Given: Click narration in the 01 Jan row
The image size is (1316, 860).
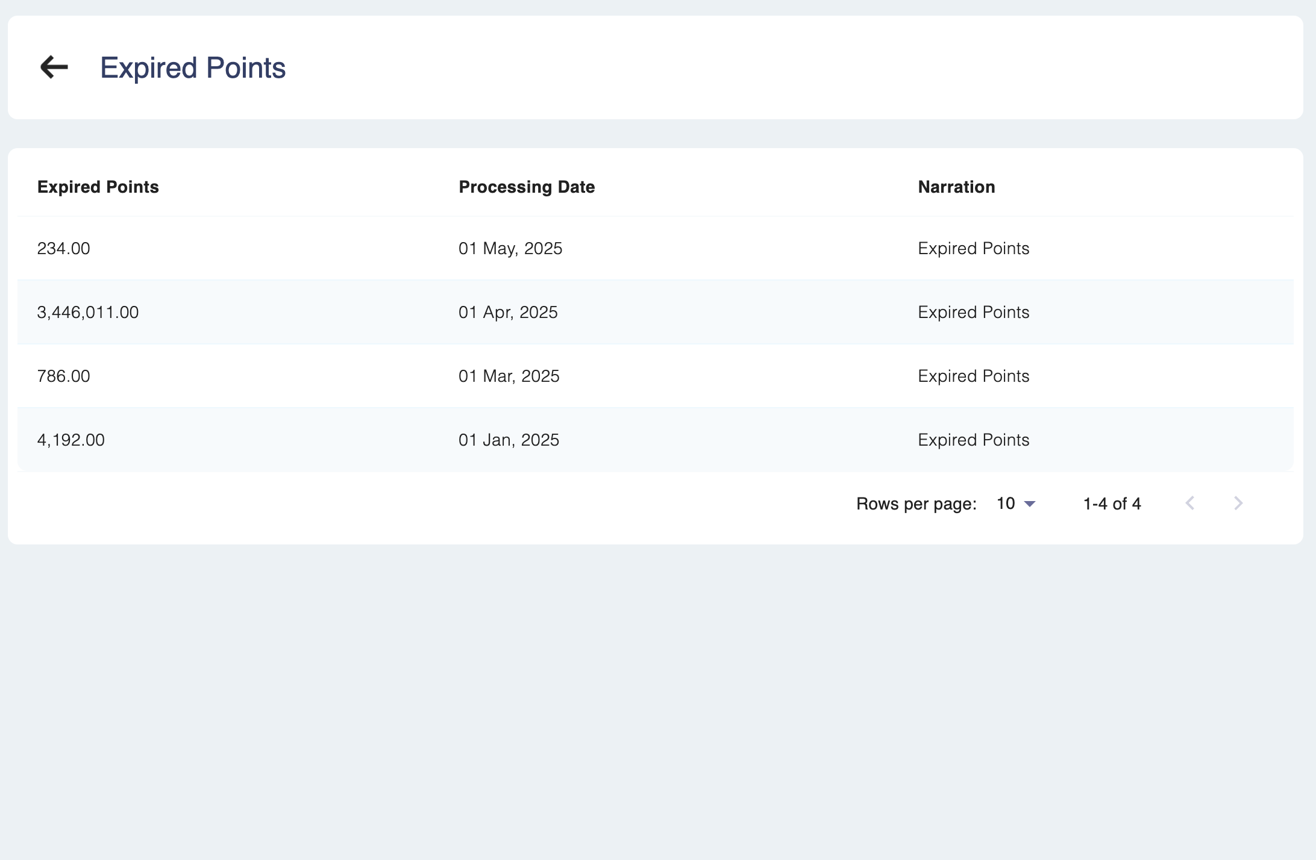Looking at the screenshot, I should pyautogui.click(x=973, y=440).
